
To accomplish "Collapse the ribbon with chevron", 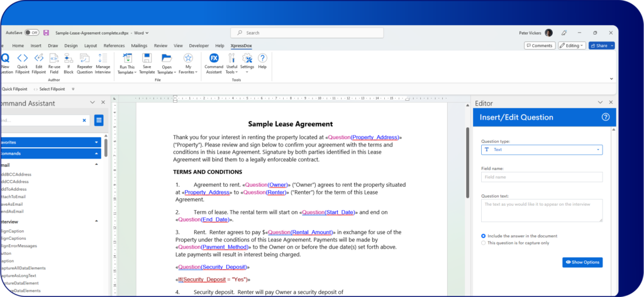I will point(611,79).
